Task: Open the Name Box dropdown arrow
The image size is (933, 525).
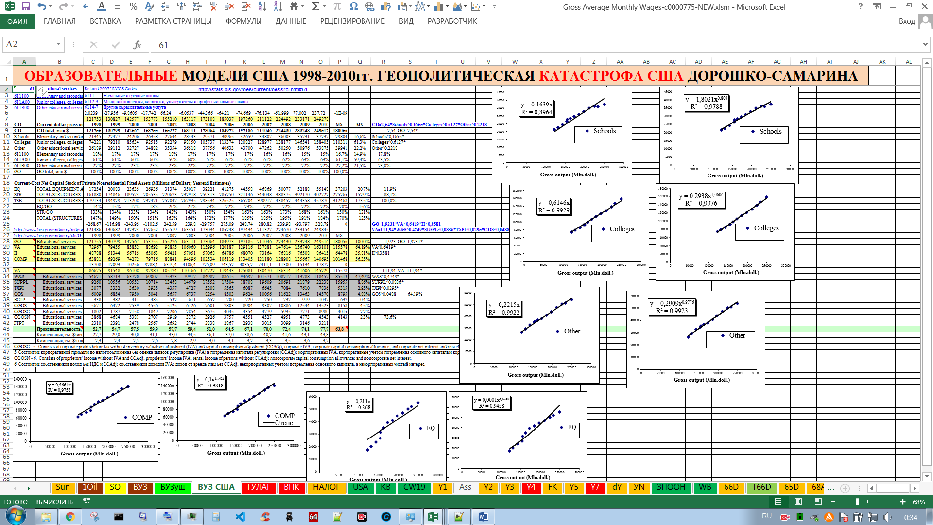Action: pos(58,45)
